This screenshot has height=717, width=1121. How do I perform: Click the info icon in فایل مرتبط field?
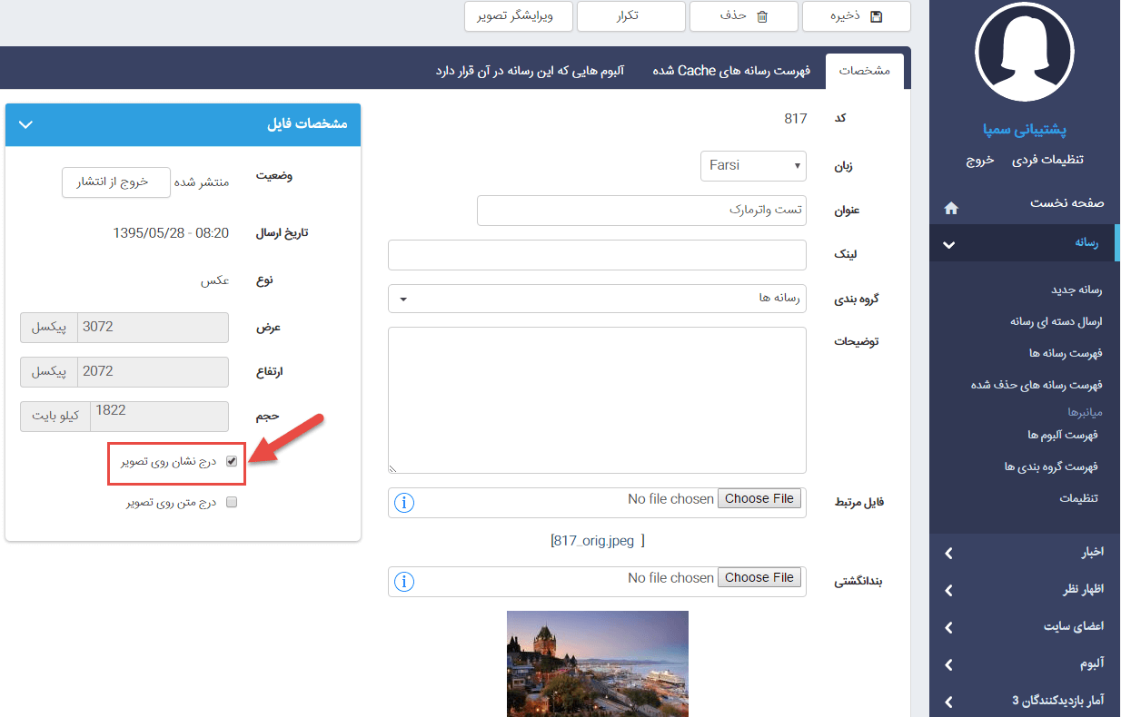click(x=405, y=503)
